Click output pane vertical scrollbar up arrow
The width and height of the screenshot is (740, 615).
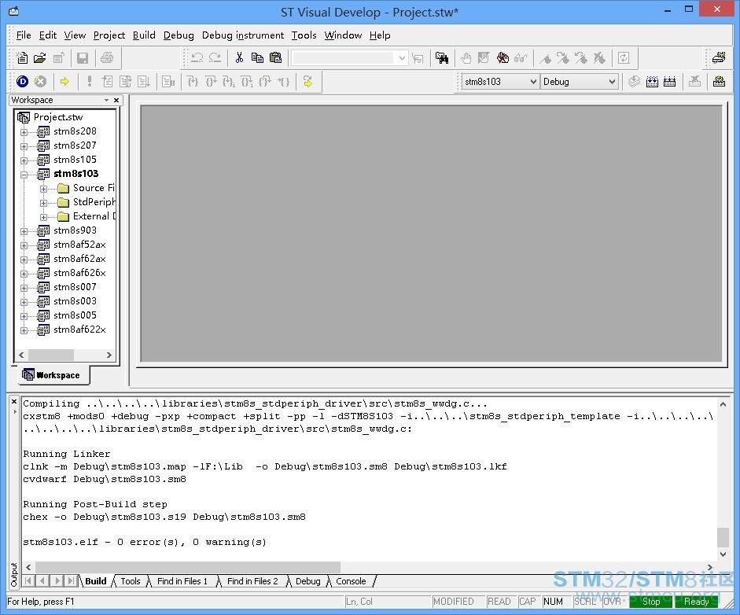723,404
